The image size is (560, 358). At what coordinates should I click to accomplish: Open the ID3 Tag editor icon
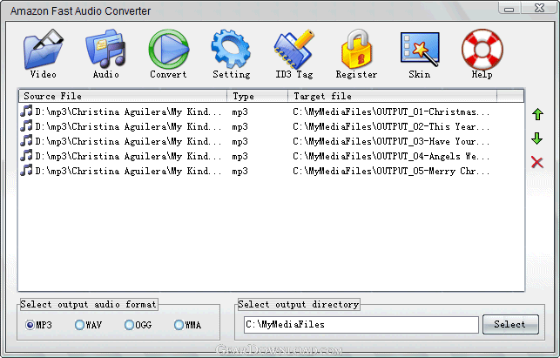(x=293, y=50)
